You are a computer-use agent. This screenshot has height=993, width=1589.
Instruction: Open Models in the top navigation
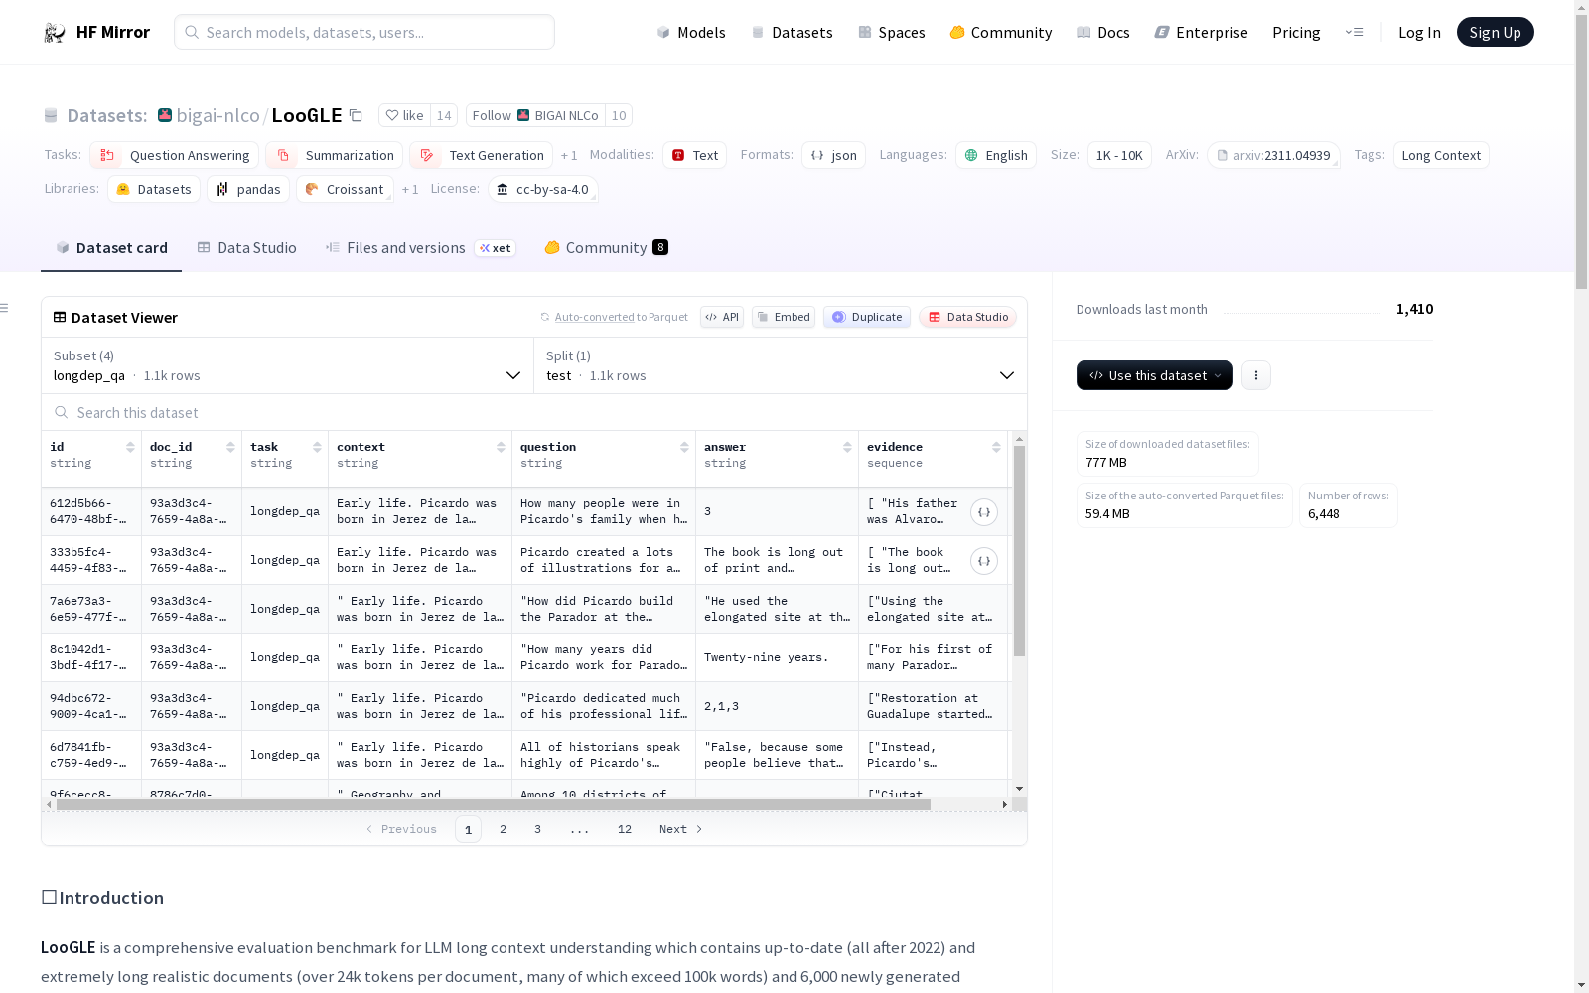[x=691, y=32]
